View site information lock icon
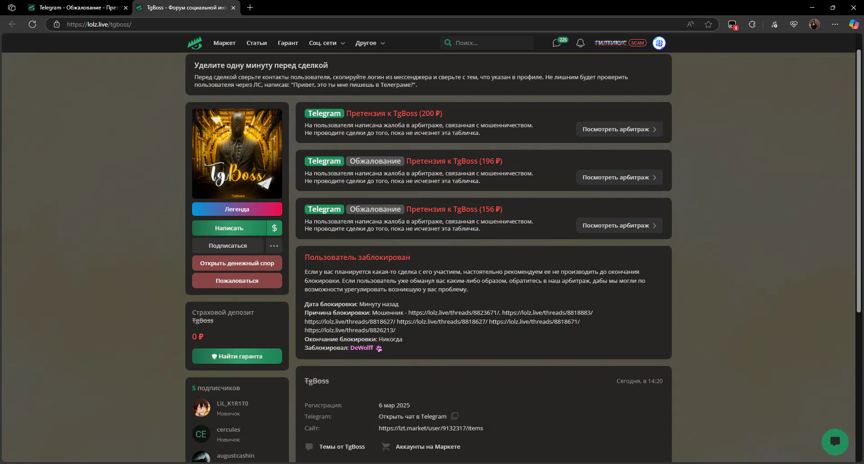Image resolution: width=864 pixels, height=464 pixels. pyautogui.click(x=57, y=24)
